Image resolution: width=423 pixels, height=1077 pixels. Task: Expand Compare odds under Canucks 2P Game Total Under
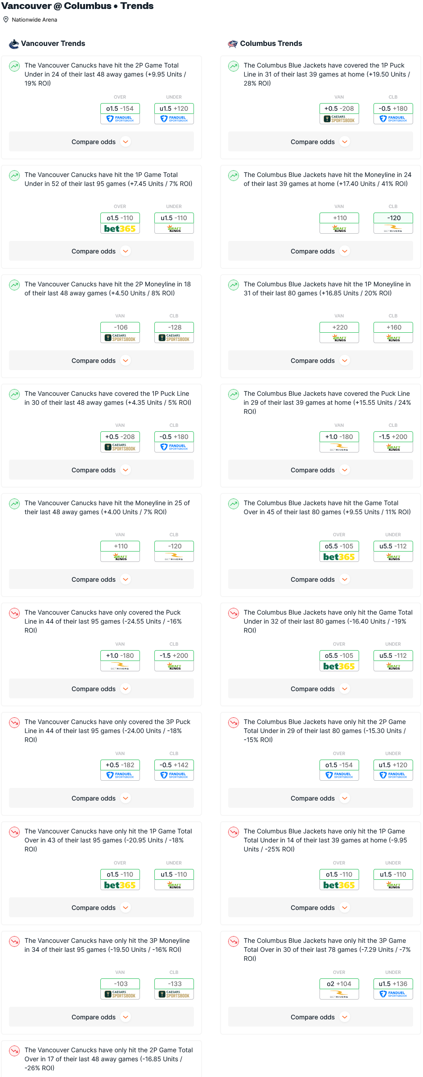[101, 142]
